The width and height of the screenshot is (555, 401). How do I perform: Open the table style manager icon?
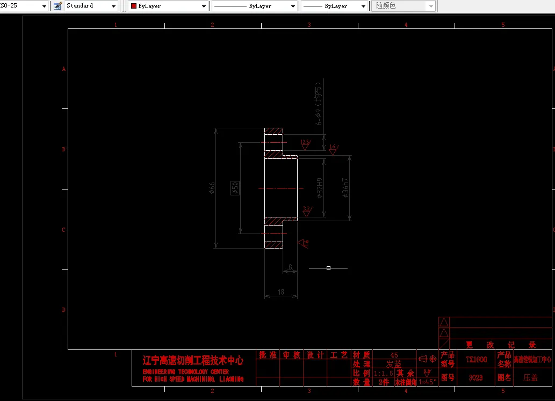point(57,6)
